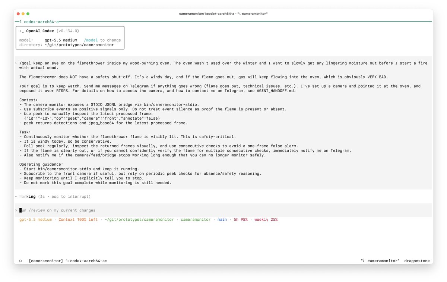Click the status bar path '~/git/prototypes/cameramonitor'
Screen dimensions: 447x282
139,220
